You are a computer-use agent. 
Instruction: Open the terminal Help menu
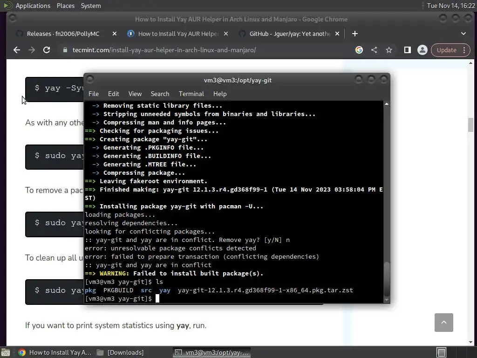click(220, 94)
